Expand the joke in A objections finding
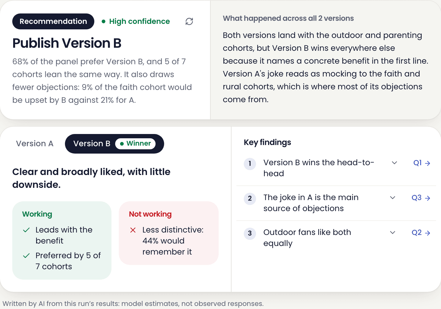This screenshot has height=309, width=441. click(x=393, y=198)
